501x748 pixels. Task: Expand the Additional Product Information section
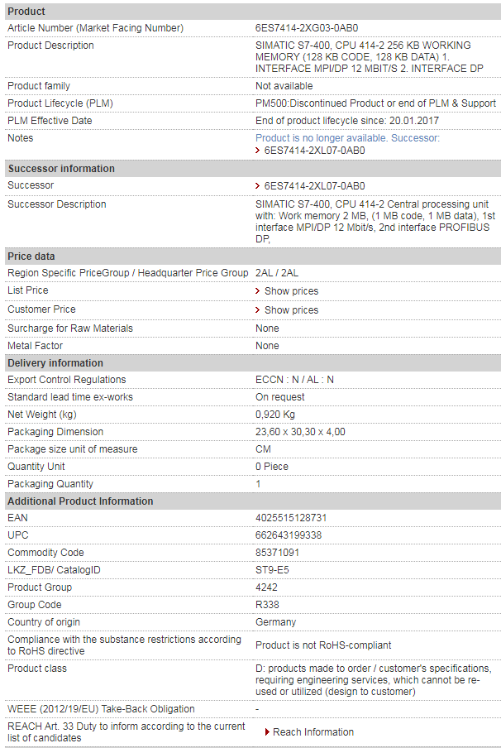pyautogui.click(x=250, y=501)
